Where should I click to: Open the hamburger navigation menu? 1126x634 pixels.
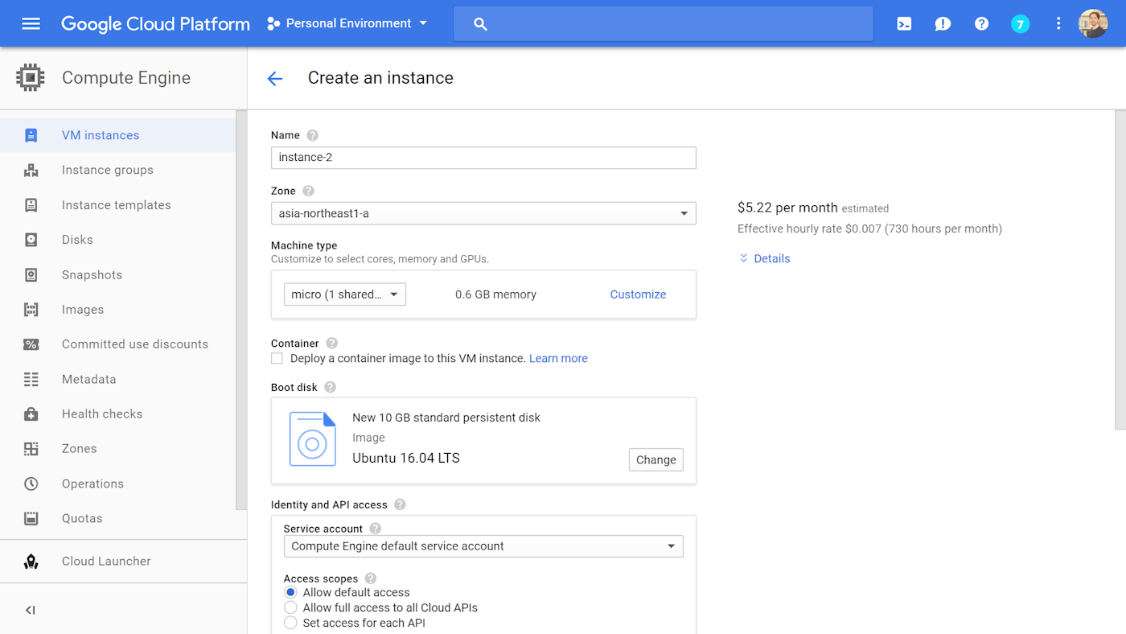pyautogui.click(x=31, y=23)
